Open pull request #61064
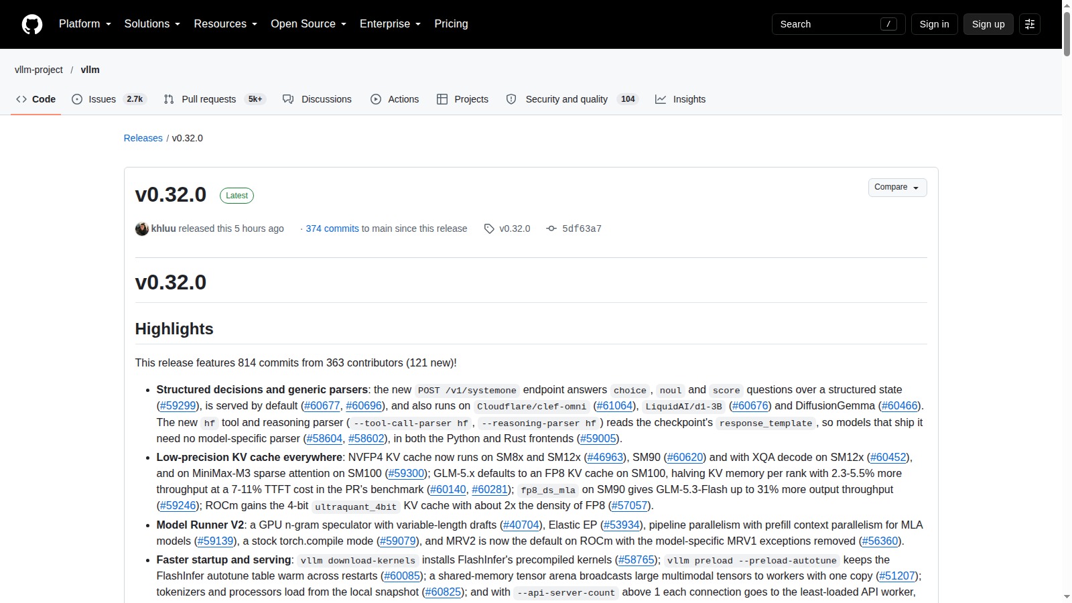This screenshot has height=603, width=1072. click(614, 406)
